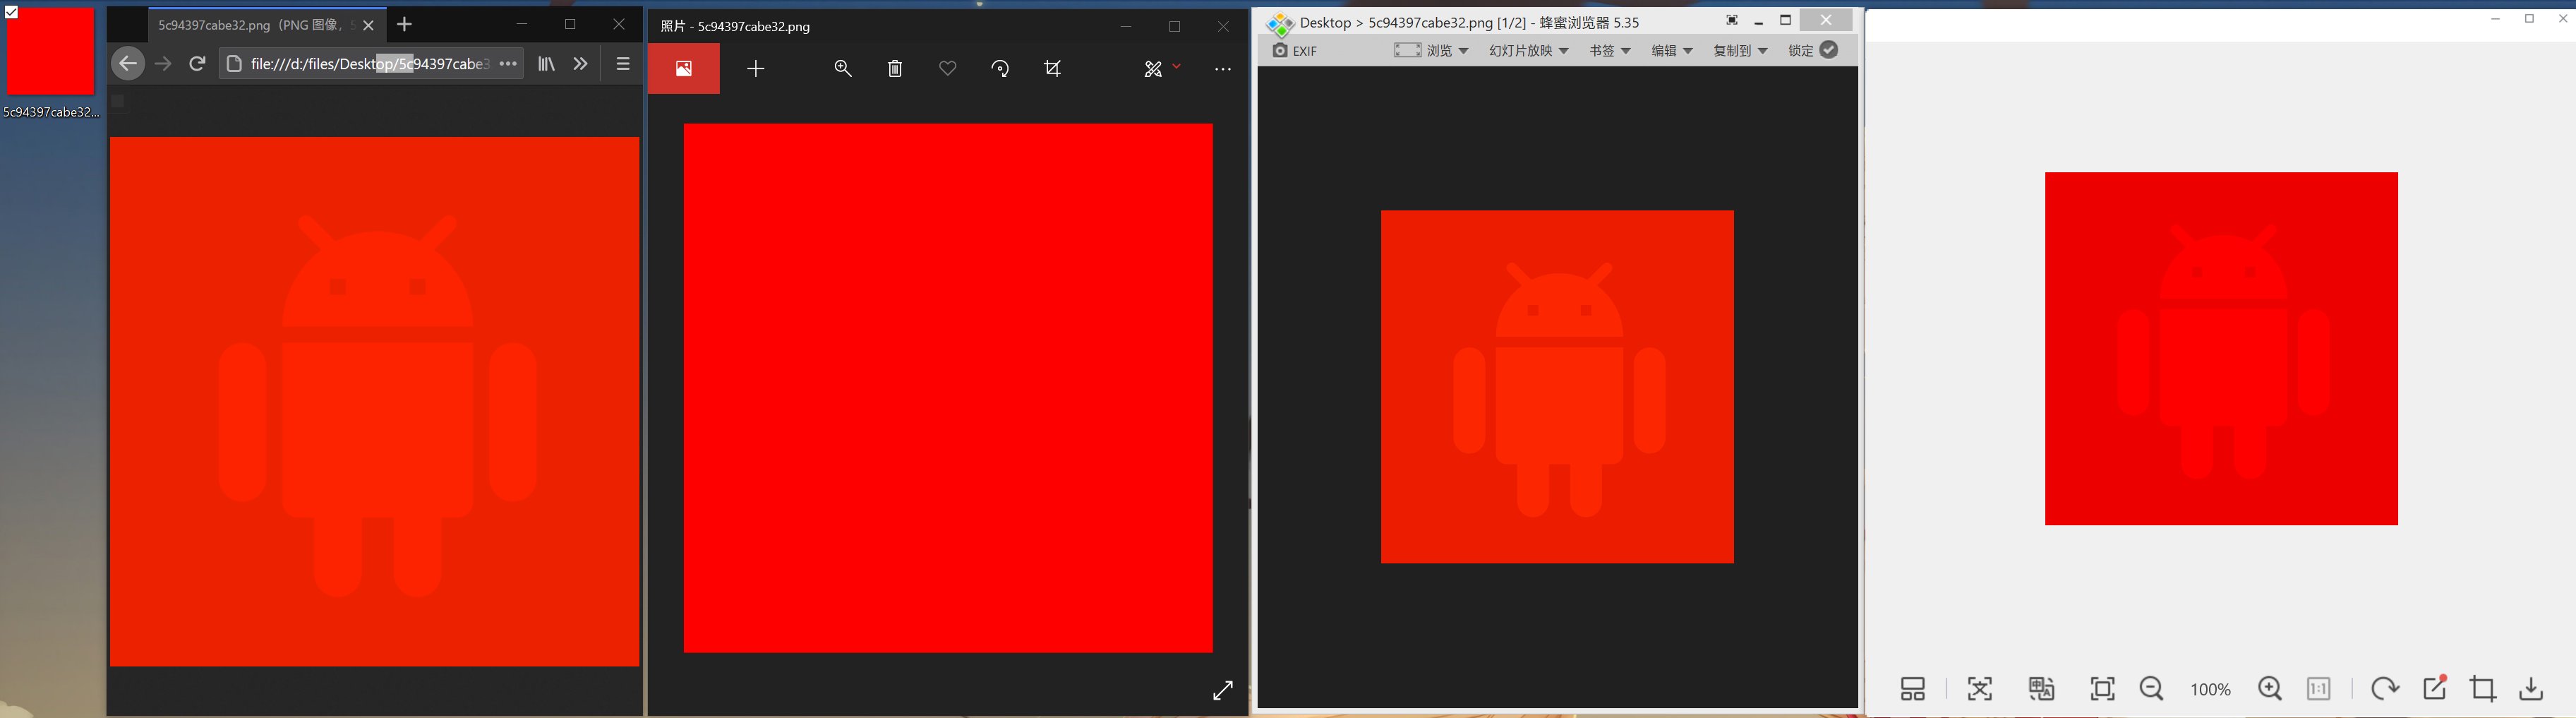The image size is (2576, 718).
Task: Close the 5c94397cabe32.png Firefox tab
Action: tap(368, 25)
